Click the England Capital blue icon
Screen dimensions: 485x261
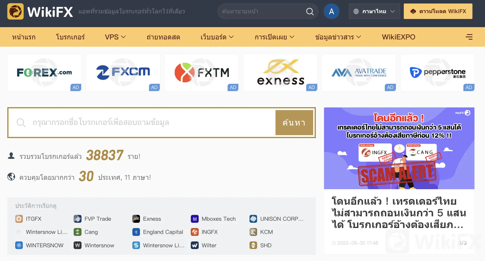pos(136,232)
